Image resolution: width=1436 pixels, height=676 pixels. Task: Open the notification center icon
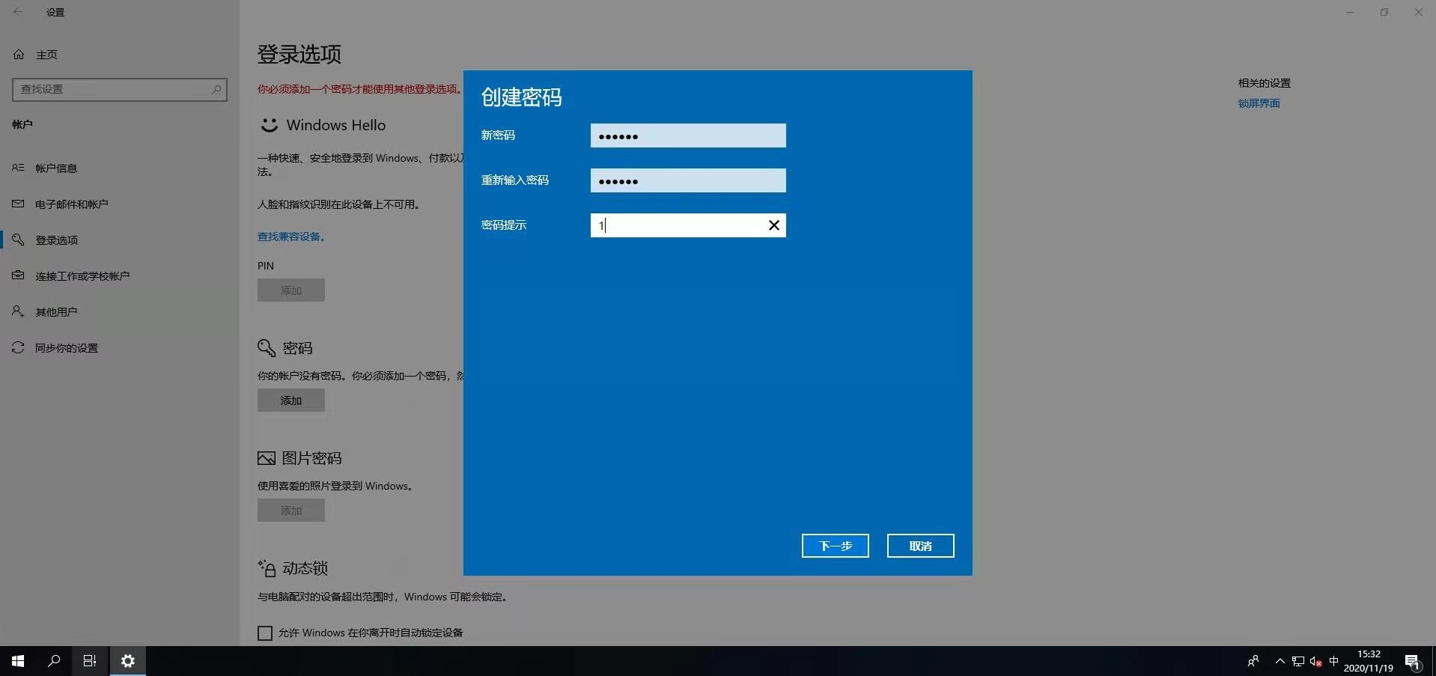point(1412,661)
